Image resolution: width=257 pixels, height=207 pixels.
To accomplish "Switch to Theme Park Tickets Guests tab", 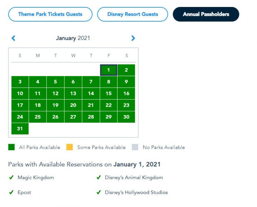I will [50, 14].
